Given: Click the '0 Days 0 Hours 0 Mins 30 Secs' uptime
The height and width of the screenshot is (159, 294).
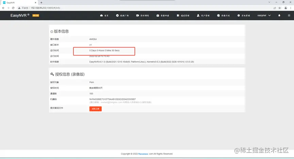Looking at the screenshot, I should pos(104,50).
